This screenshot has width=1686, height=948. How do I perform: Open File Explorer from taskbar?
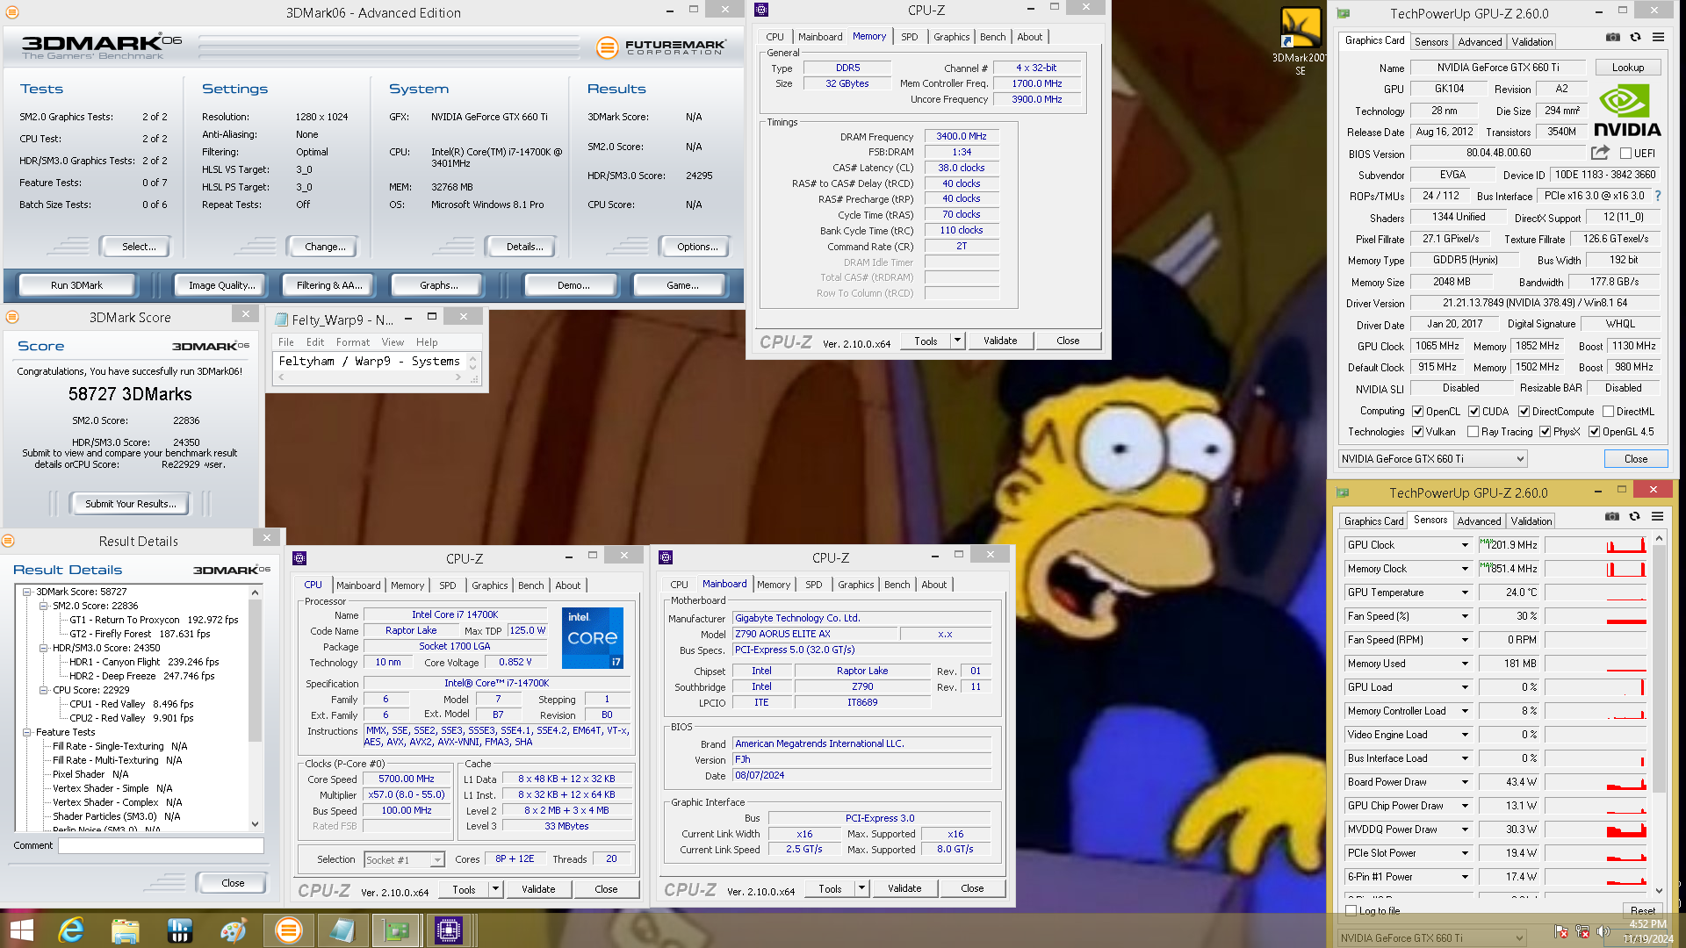[126, 930]
